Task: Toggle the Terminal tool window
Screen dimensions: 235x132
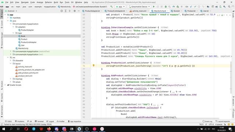Action: point(39,121)
